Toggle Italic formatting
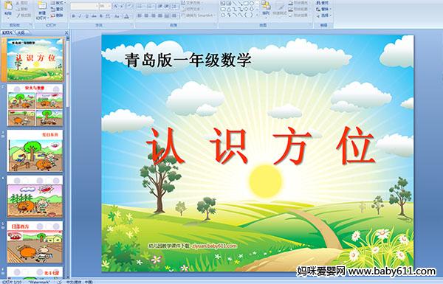443x284 pixels. point(80,16)
